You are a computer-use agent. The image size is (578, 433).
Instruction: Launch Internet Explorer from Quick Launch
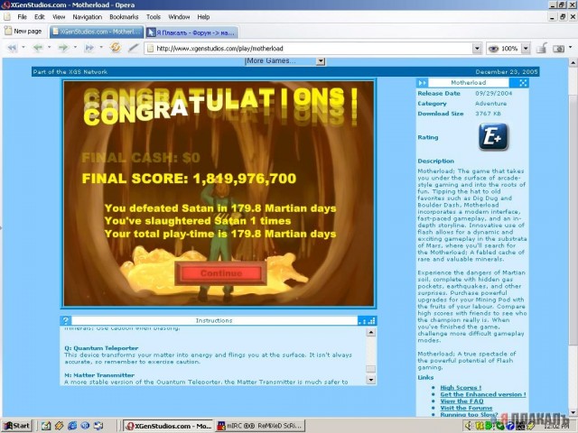pos(72,426)
